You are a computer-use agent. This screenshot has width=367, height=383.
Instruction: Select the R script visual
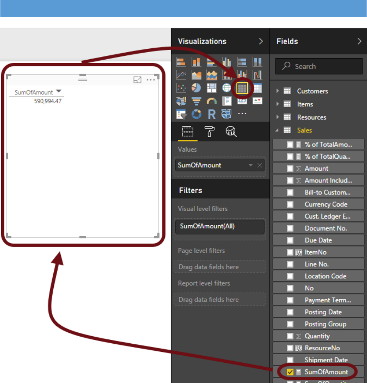212,114
